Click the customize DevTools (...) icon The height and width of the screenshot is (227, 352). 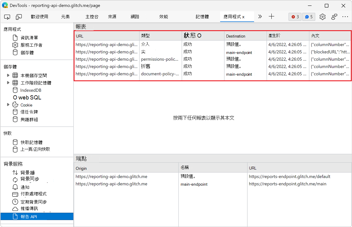pyautogui.click(x=346, y=17)
